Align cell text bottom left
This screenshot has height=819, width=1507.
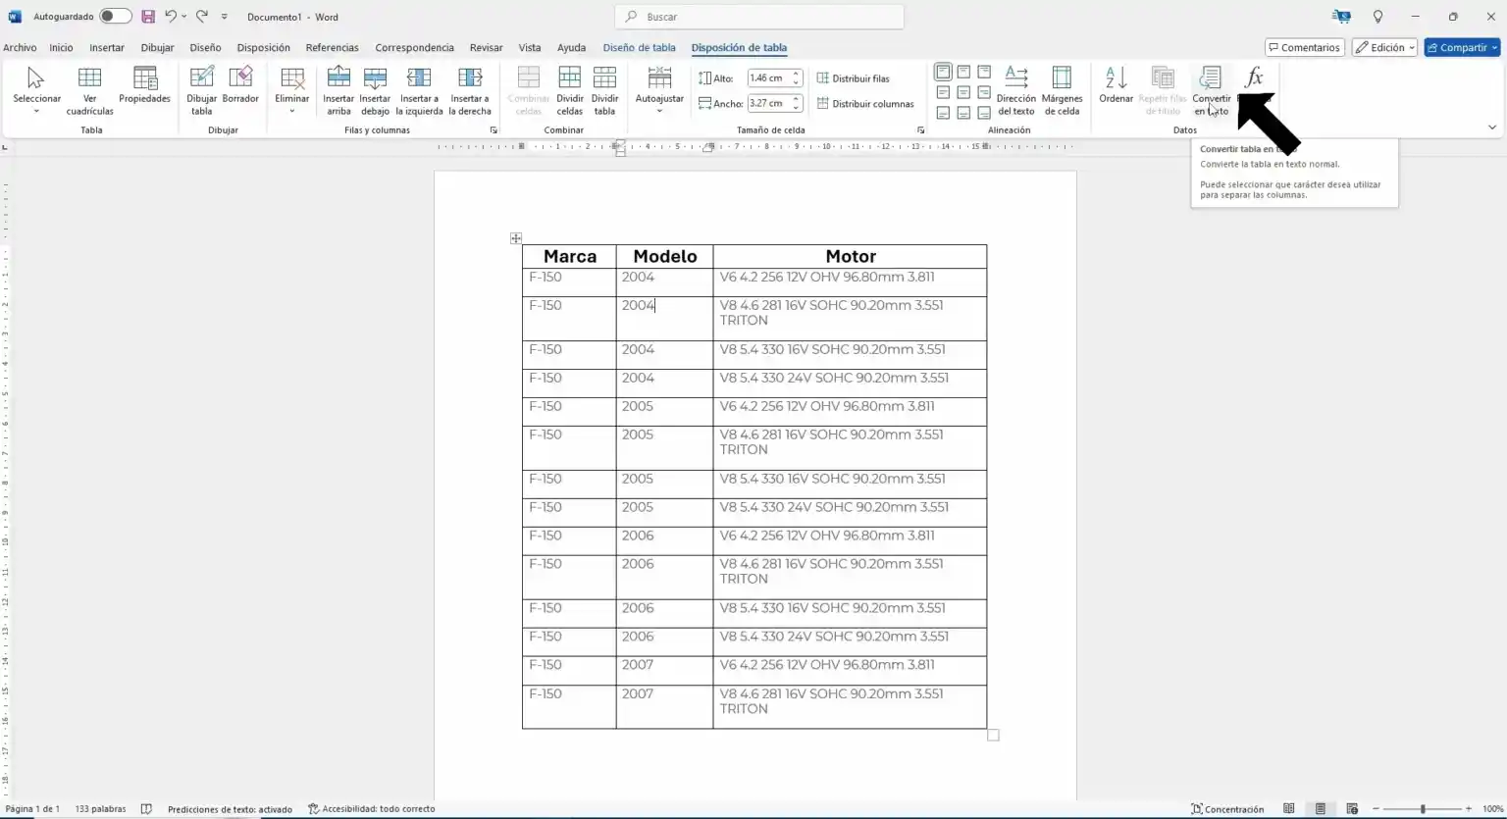tap(943, 113)
